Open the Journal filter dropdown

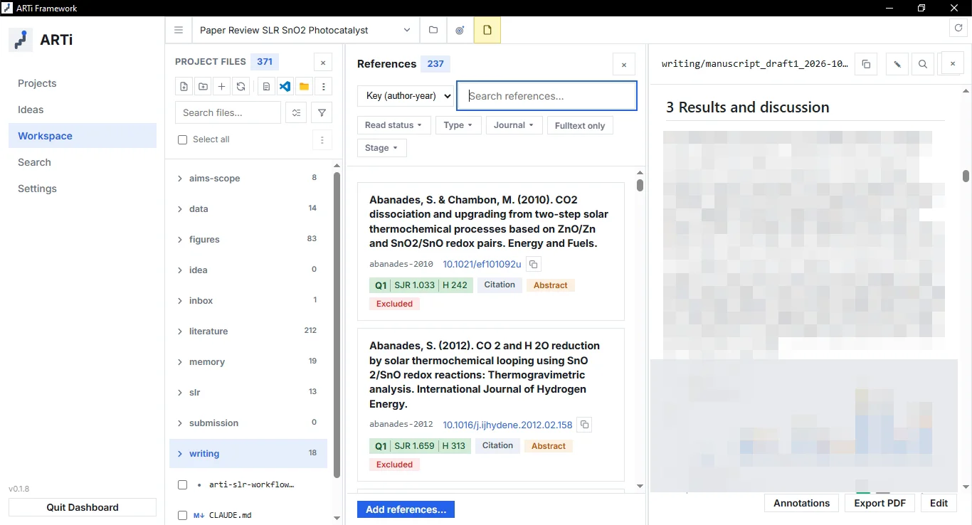click(514, 125)
